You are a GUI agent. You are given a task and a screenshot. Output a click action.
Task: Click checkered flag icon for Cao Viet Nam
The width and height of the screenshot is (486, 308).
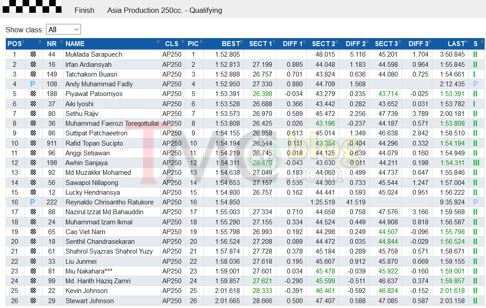click(33, 232)
